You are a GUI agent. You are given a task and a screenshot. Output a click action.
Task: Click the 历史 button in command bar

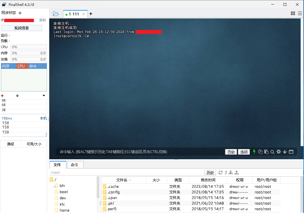click(x=231, y=152)
